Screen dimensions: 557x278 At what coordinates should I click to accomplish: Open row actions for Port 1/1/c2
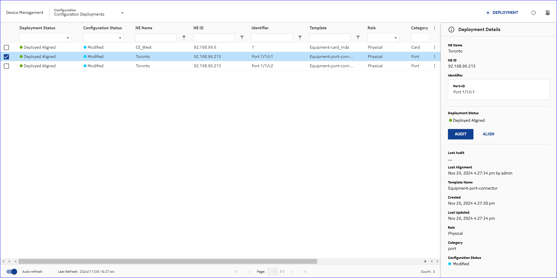coord(434,66)
